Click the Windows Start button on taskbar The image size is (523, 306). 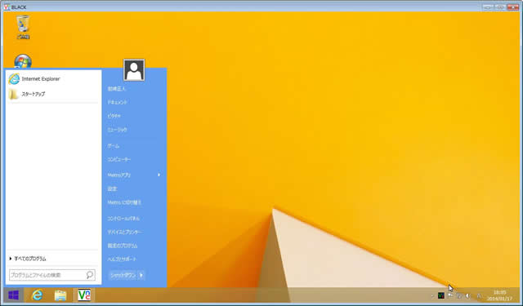tap(14, 295)
